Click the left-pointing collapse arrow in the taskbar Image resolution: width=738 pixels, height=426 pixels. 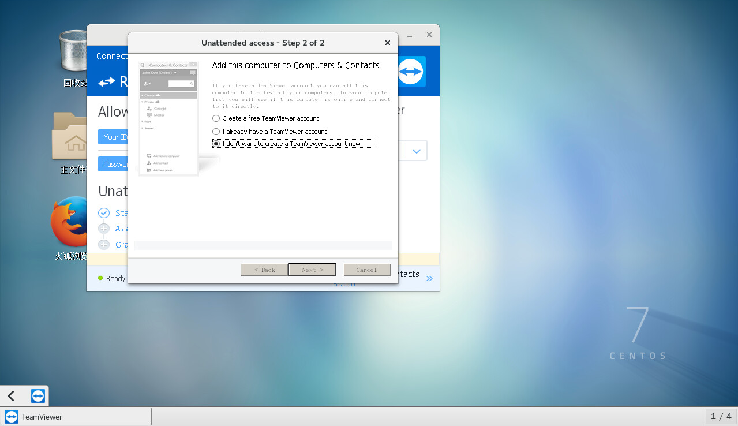[x=10, y=396]
